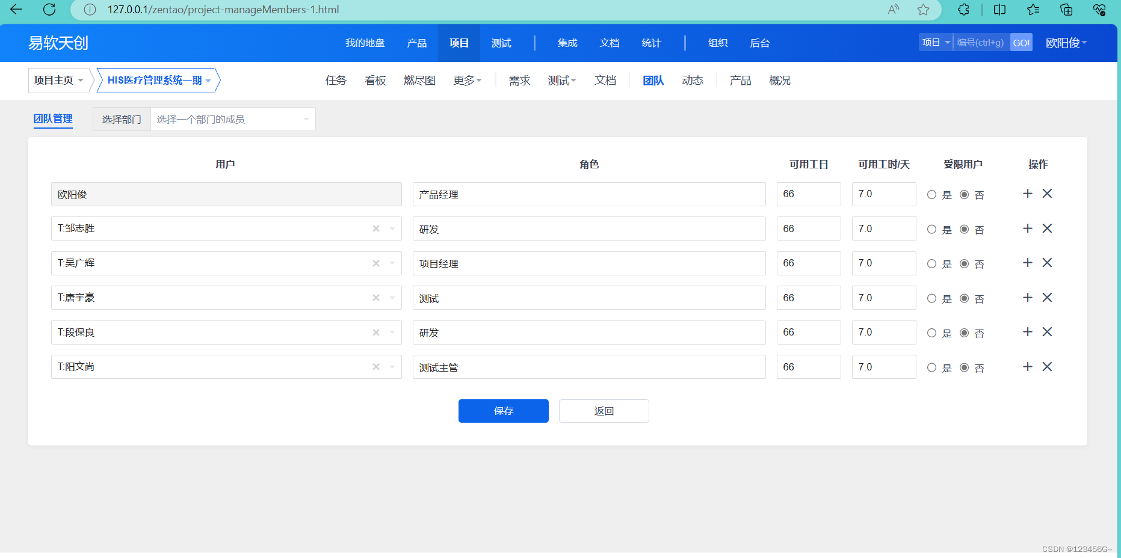Bookmark this page with the star icon
This screenshot has width=1121, height=558.
(923, 9)
